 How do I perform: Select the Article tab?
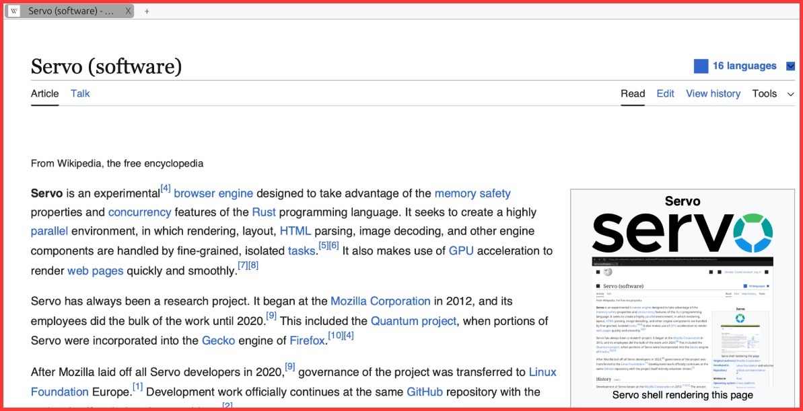(44, 93)
